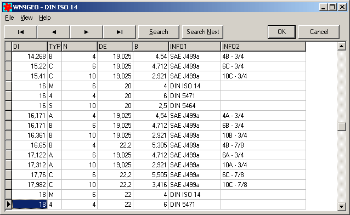
Task: Click the DI column header
Action: coord(30,47)
